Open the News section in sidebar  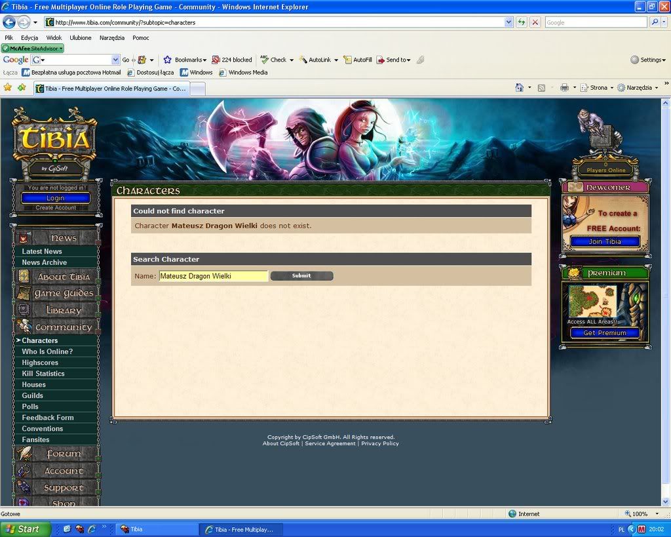[56, 237]
